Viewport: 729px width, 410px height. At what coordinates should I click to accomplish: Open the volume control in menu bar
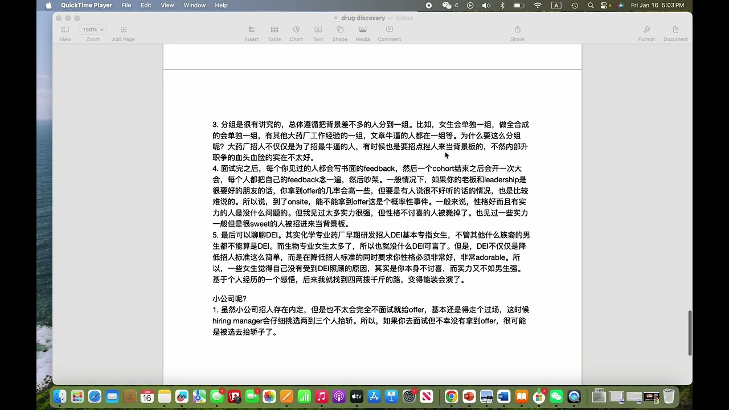pyautogui.click(x=486, y=5)
